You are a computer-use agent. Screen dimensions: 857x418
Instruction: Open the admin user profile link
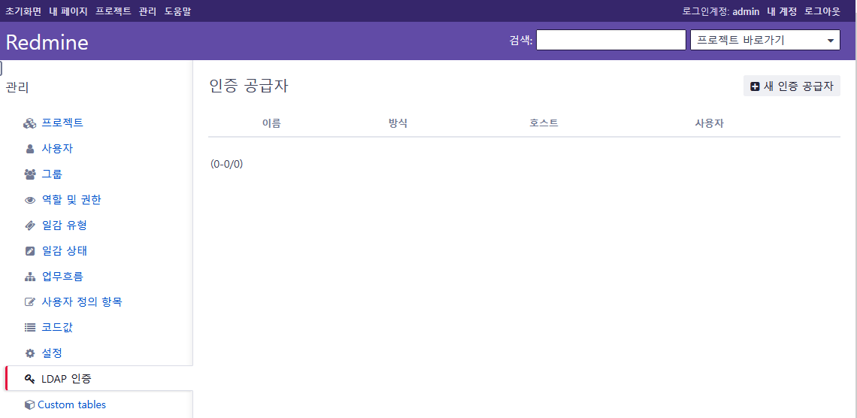(x=746, y=11)
